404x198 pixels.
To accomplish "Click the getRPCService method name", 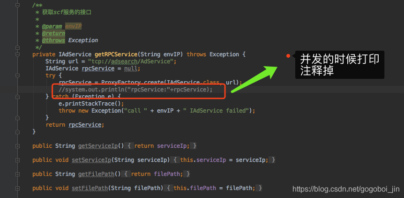I will [116, 54].
